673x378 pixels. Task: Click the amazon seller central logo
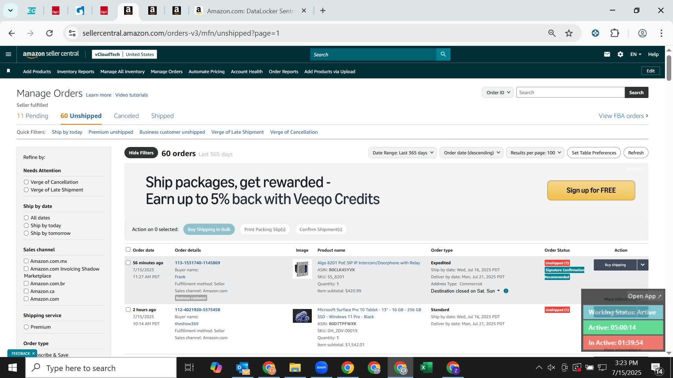click(51, 54)
